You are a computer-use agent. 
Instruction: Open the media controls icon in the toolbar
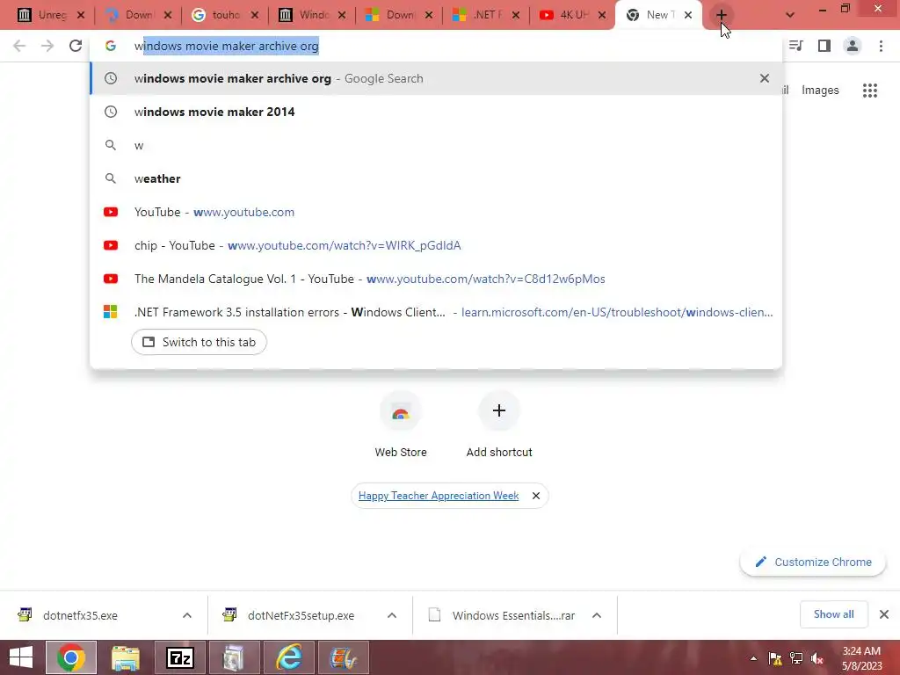click(x=795, y=46)
